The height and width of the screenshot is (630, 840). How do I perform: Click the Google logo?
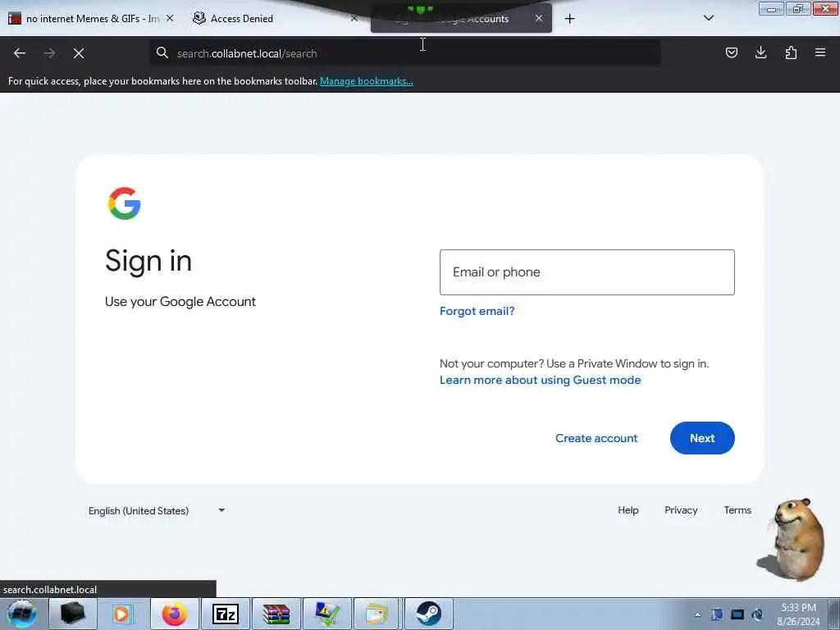(125, 203)
